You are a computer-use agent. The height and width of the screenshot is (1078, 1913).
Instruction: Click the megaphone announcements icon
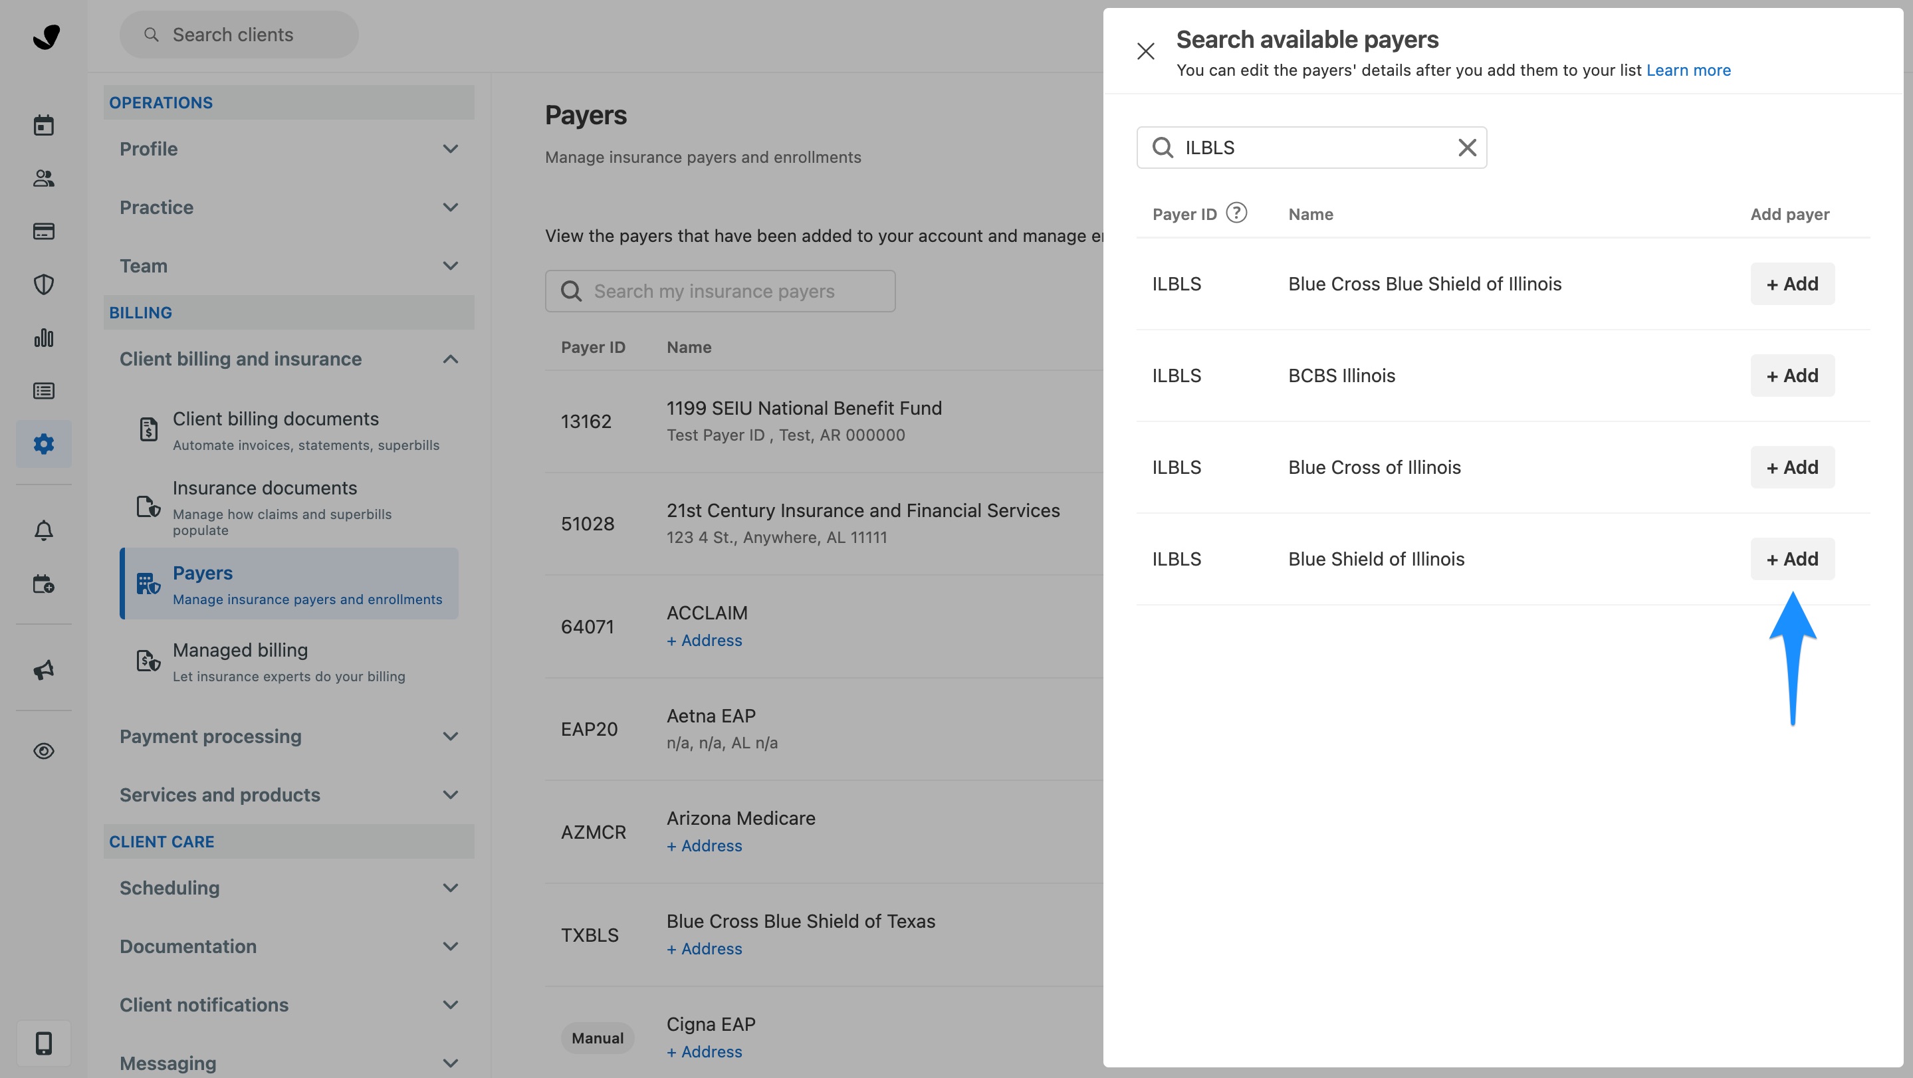click(44, 670)
